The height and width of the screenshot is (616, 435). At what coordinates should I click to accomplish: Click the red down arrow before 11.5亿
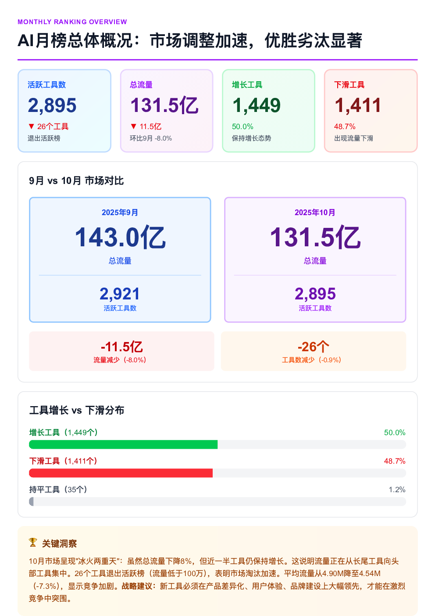tap(134, 126)
